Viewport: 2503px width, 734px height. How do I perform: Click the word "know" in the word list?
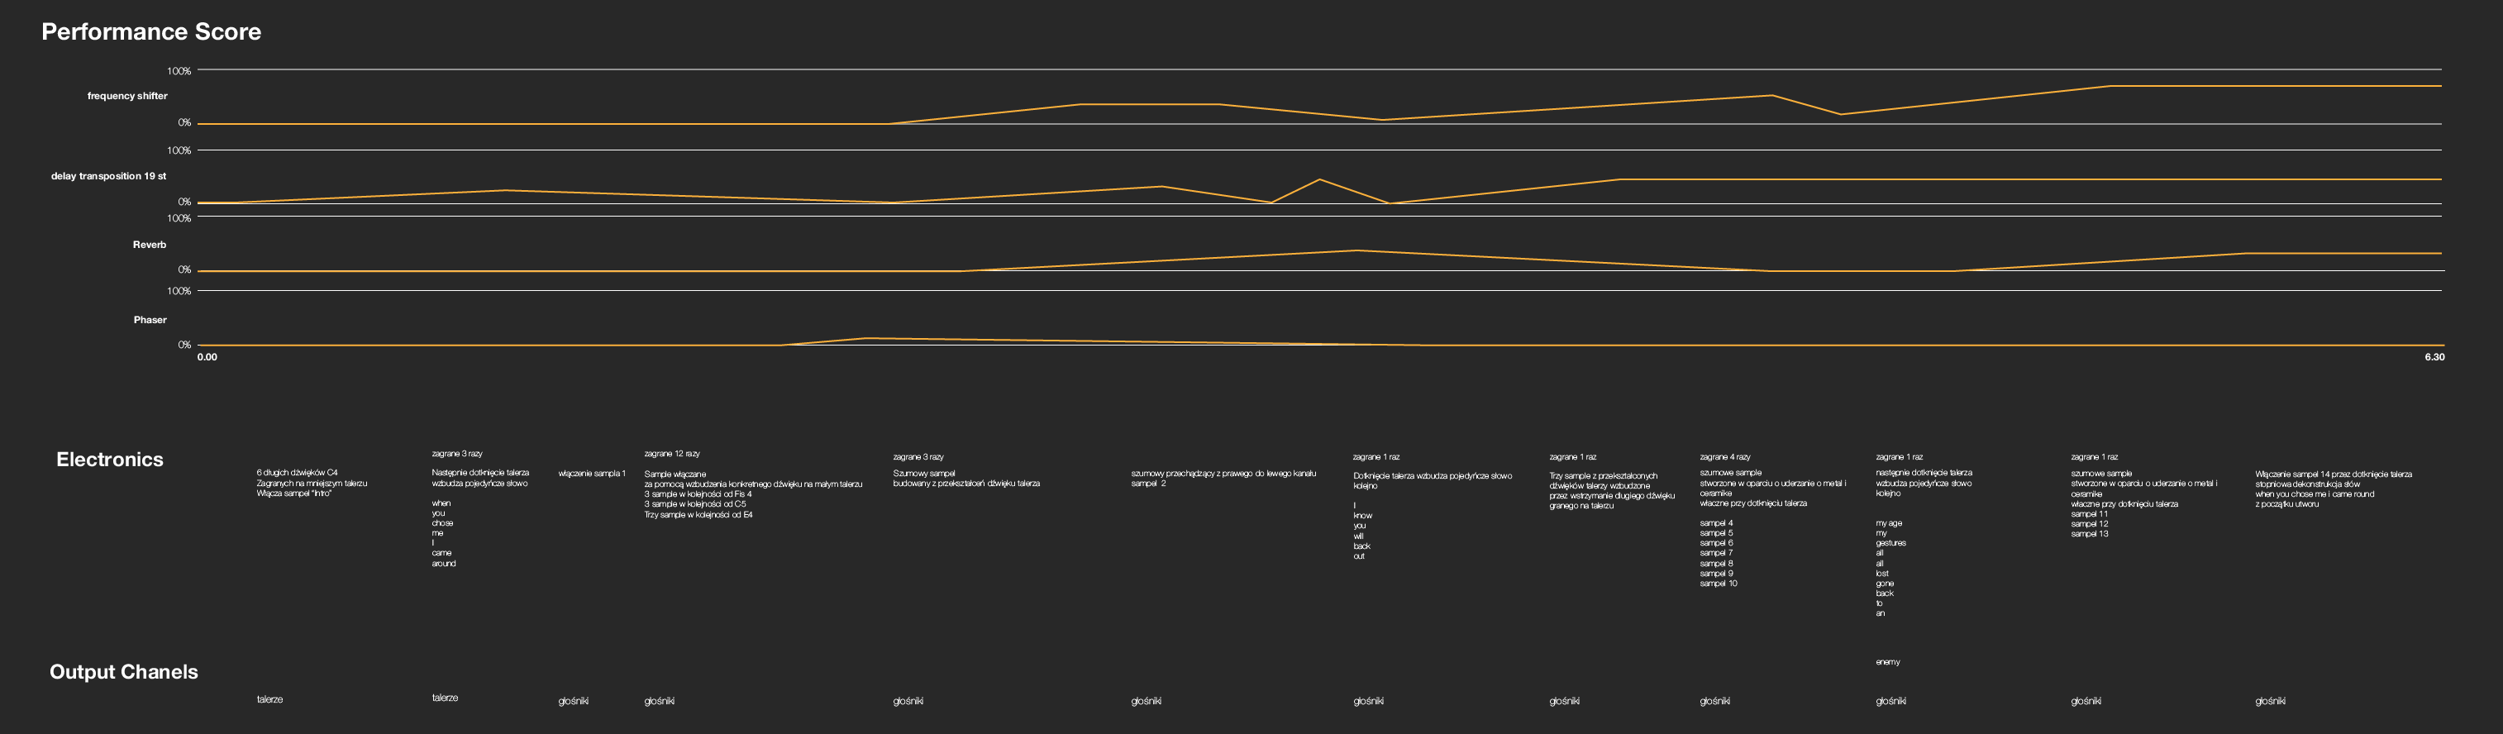[1363, 517]
